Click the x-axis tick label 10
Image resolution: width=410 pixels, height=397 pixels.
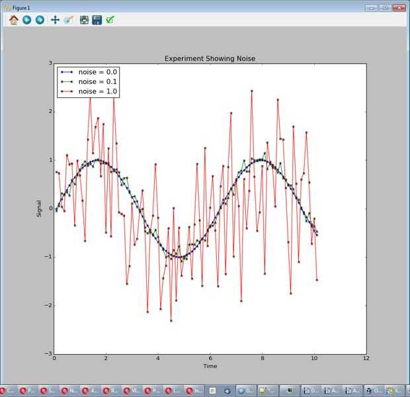[314, 358]
